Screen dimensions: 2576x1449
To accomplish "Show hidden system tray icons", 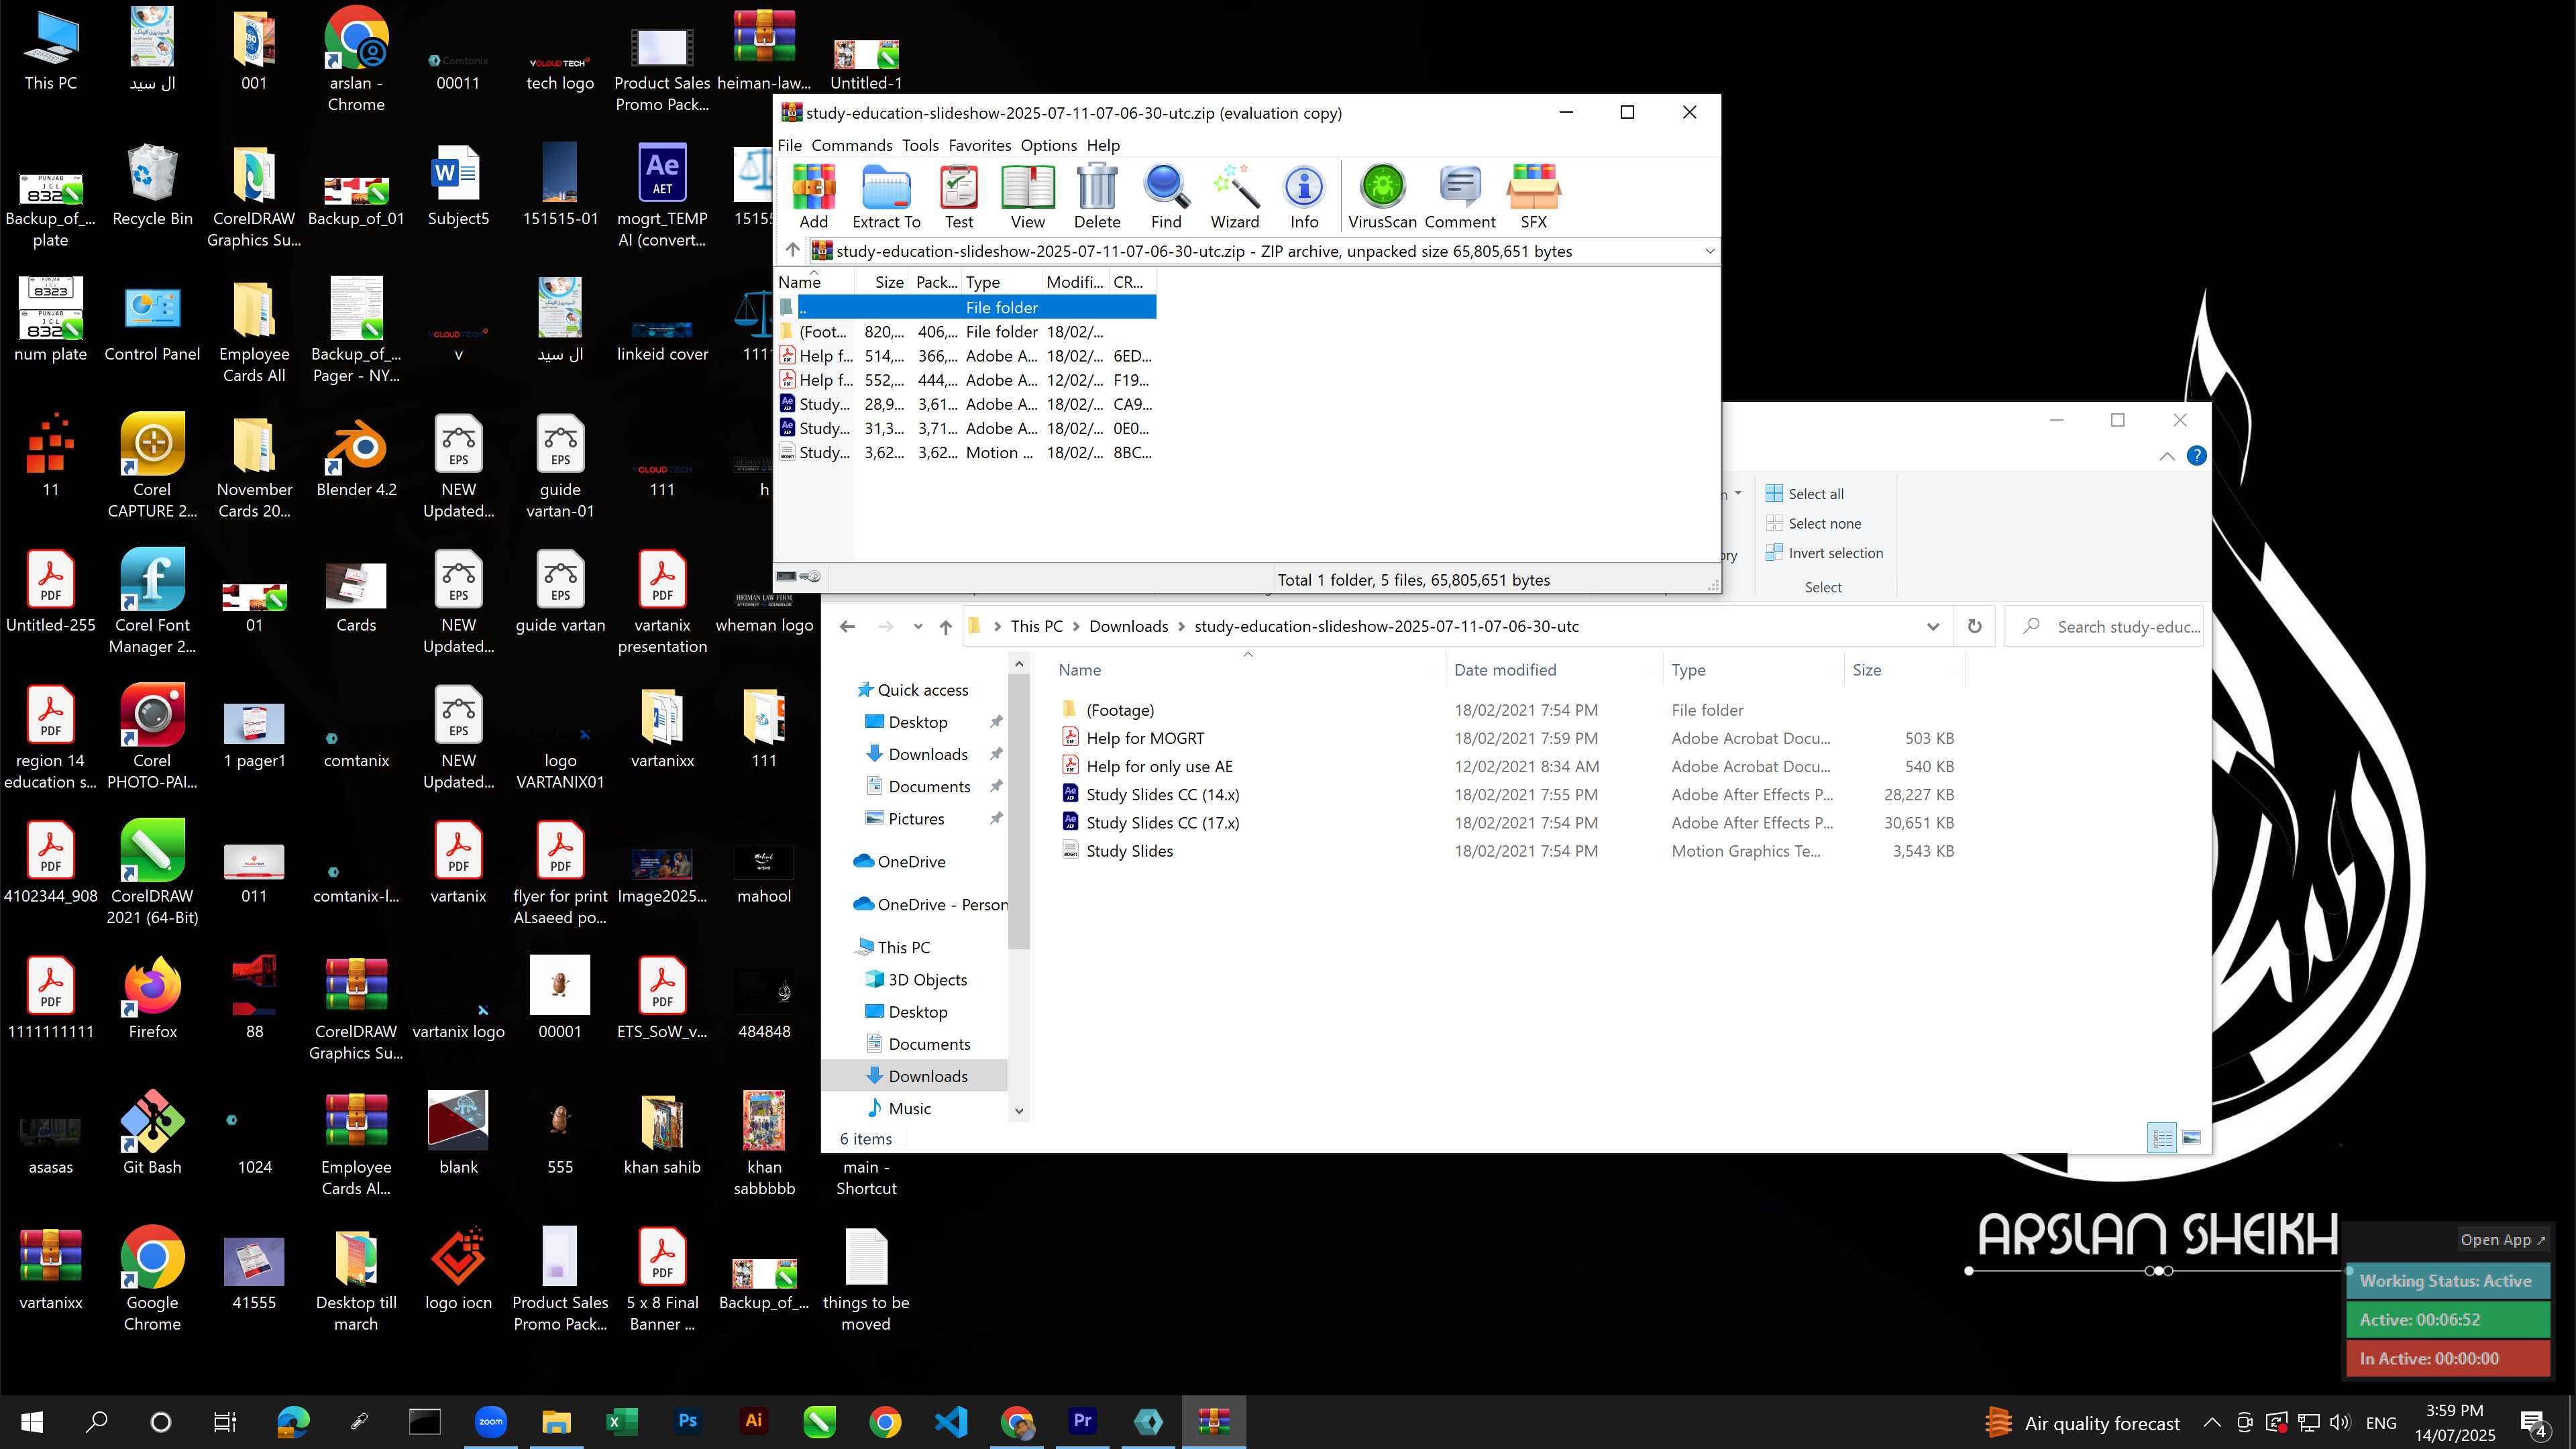I will point(2211,1422).
